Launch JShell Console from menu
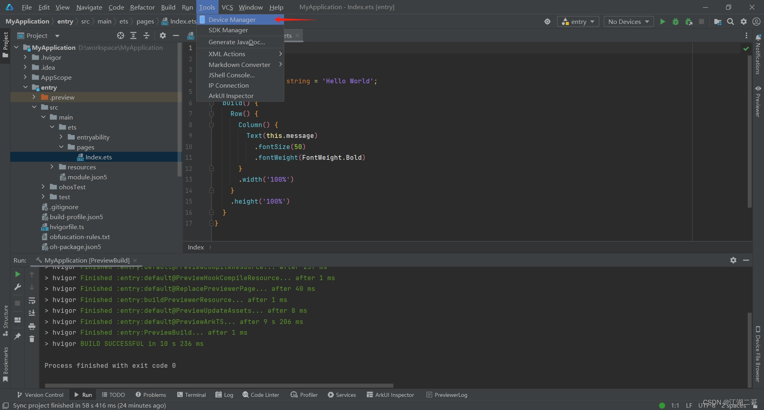Screen dimensions: 764x410 240,75
